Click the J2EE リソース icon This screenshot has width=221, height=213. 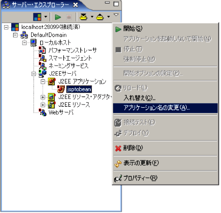click(x=52, y=105)
